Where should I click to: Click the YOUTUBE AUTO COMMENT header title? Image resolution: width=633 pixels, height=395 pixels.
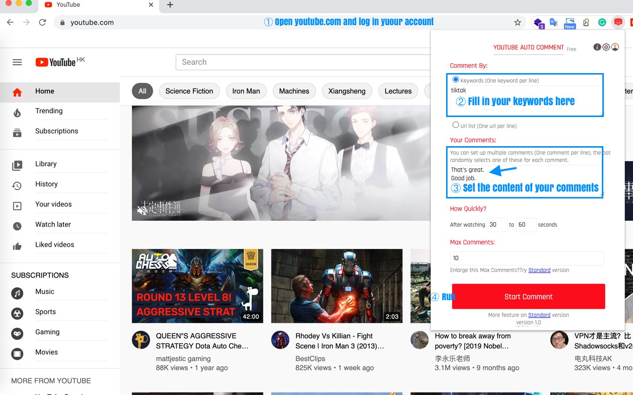point(529,47)
